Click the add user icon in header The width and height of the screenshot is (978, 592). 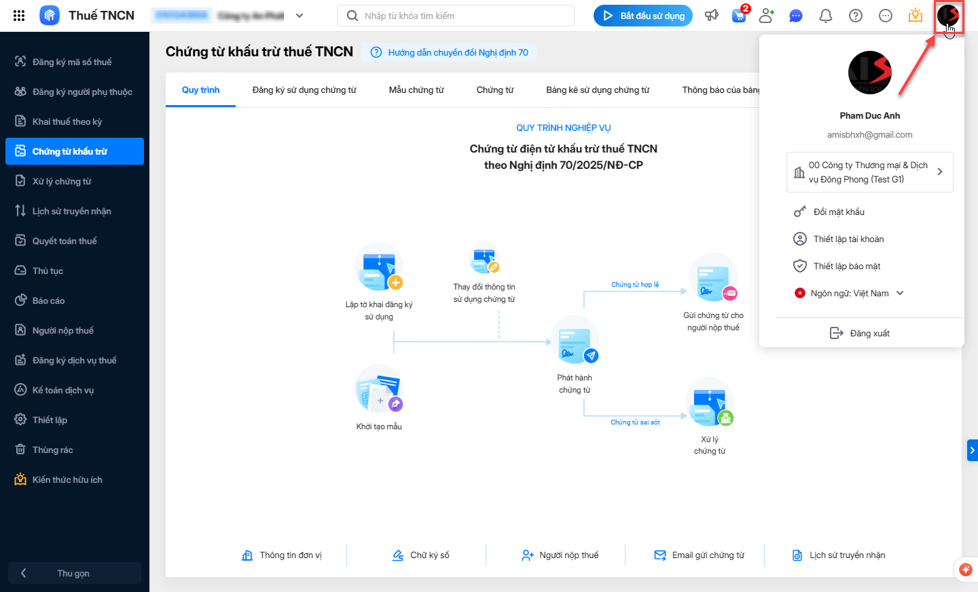(767, 16)
